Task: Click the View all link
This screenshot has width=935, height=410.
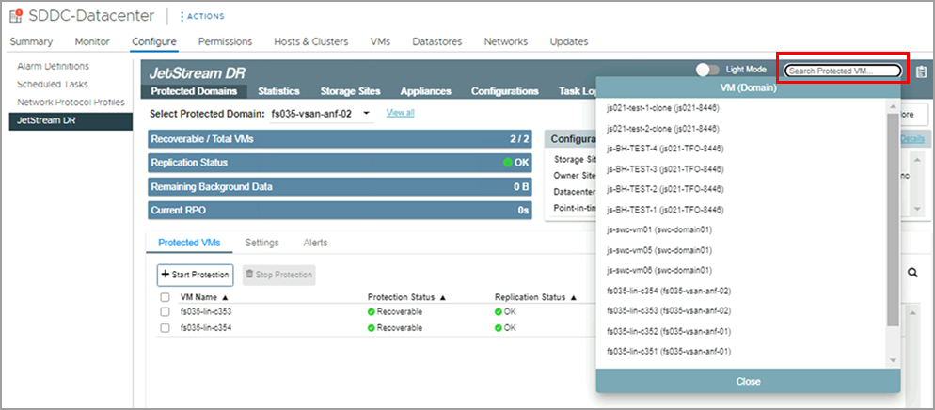Action: point(400,113)
